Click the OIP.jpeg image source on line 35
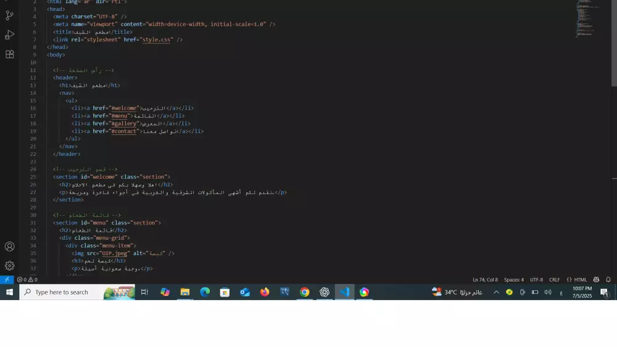Image resolution: width=617 pixels, height=347 pixels. point(115,253)
